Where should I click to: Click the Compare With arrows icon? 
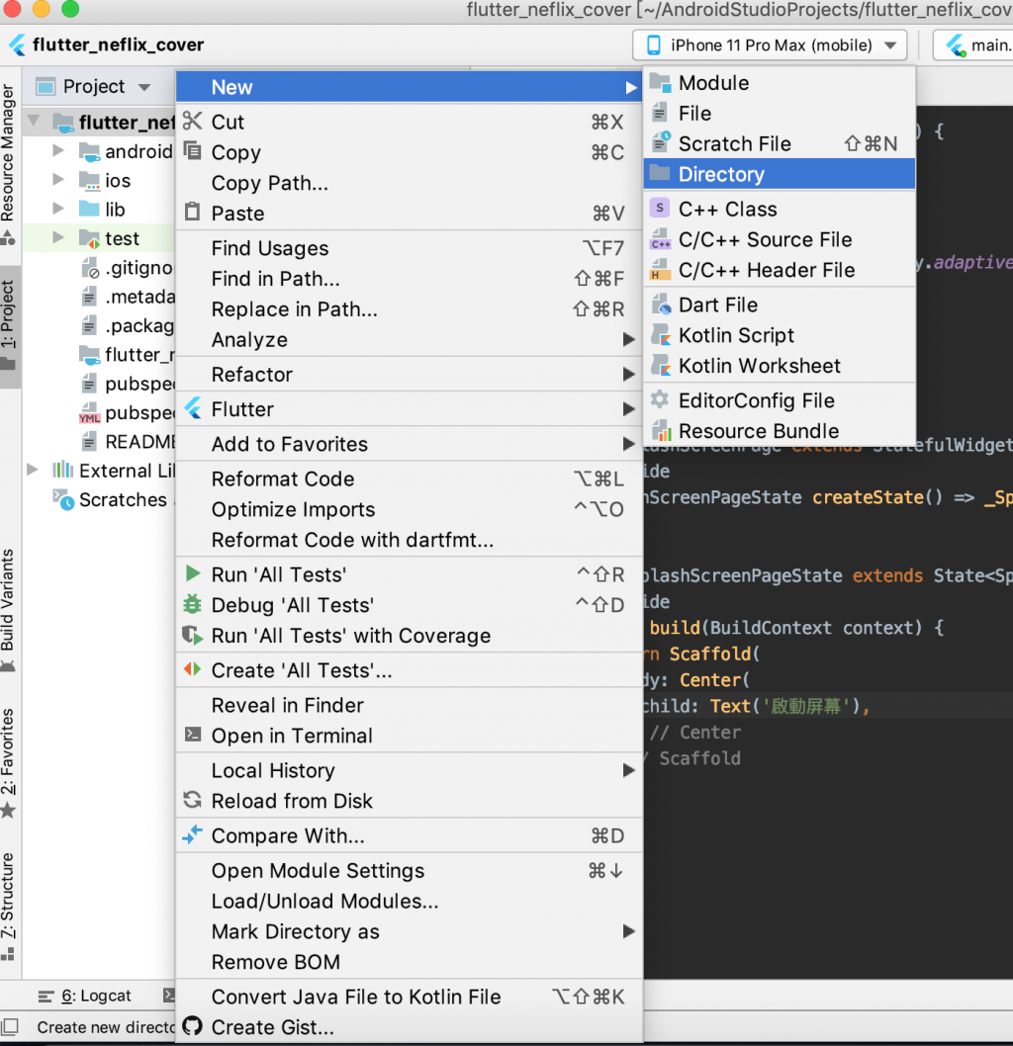point(192,834)
